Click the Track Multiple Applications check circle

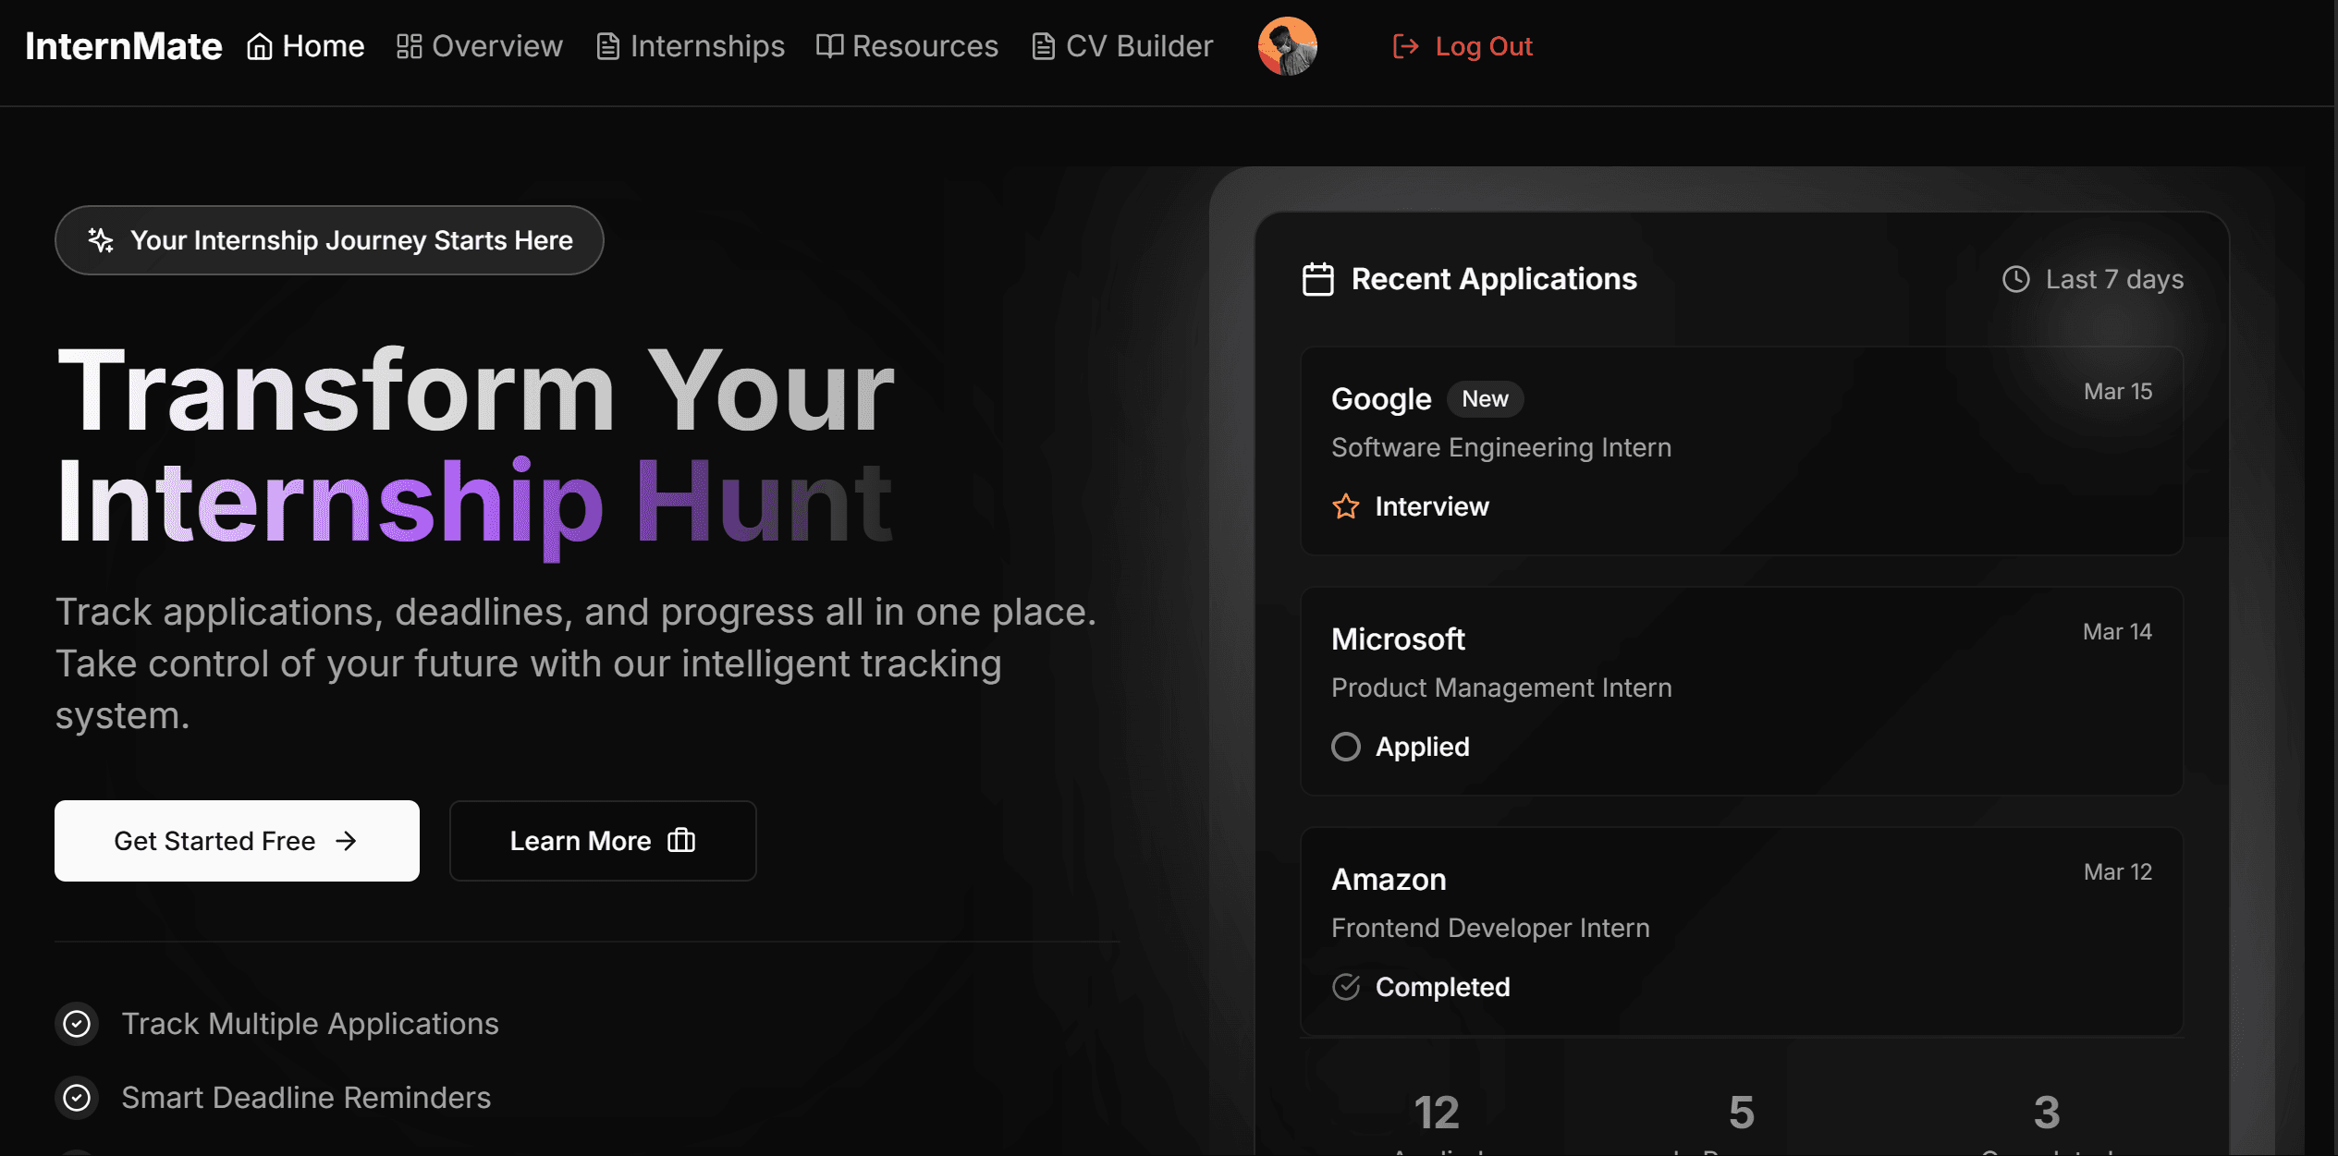[76, 1024]
